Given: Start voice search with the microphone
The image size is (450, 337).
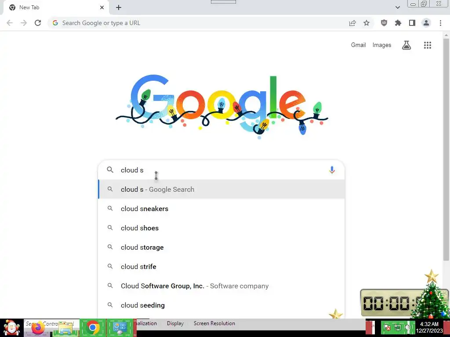Looking at the screenshot, I should click(332, 170).
